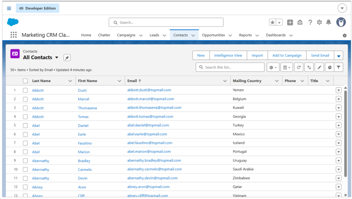This screenshot has height=199, width=352.
Task: Click the info icon at the navigation bar's end
Action: pos(344,35)
